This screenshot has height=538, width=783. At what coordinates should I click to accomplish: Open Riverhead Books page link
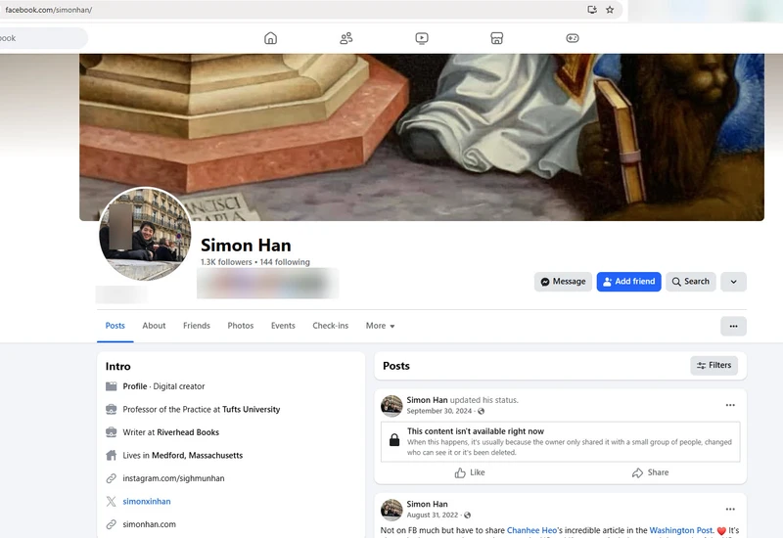(188, 432)
